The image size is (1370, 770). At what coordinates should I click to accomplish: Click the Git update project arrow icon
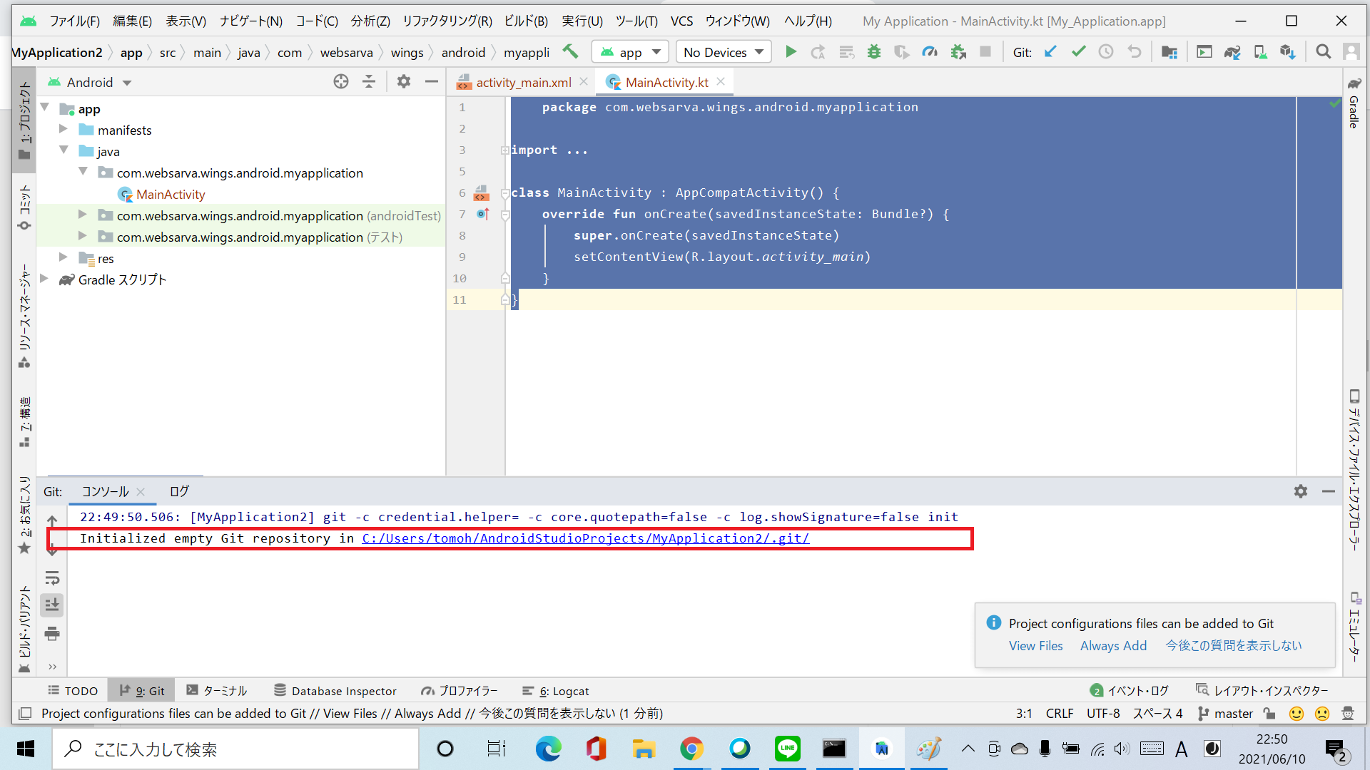(x=1050, y=52)
